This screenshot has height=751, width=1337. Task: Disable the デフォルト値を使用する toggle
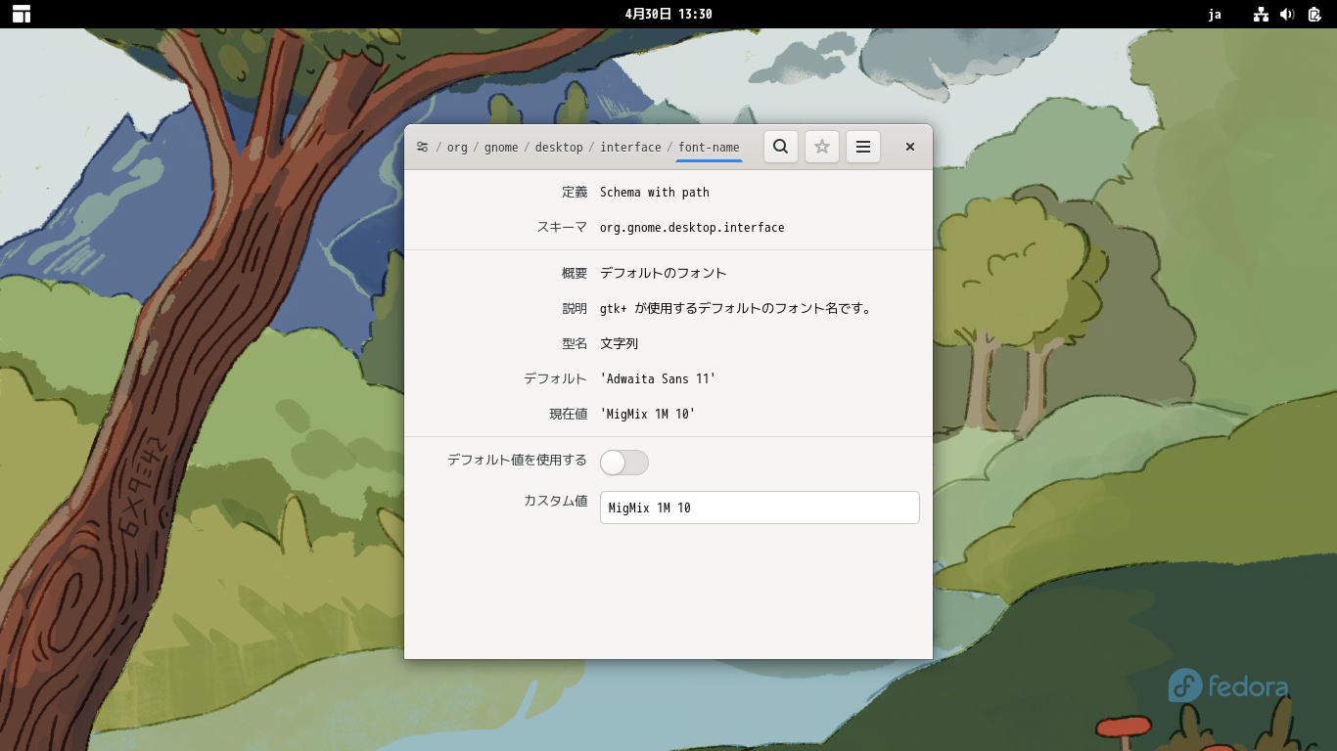pyautogui.click(x=623, y=462)
